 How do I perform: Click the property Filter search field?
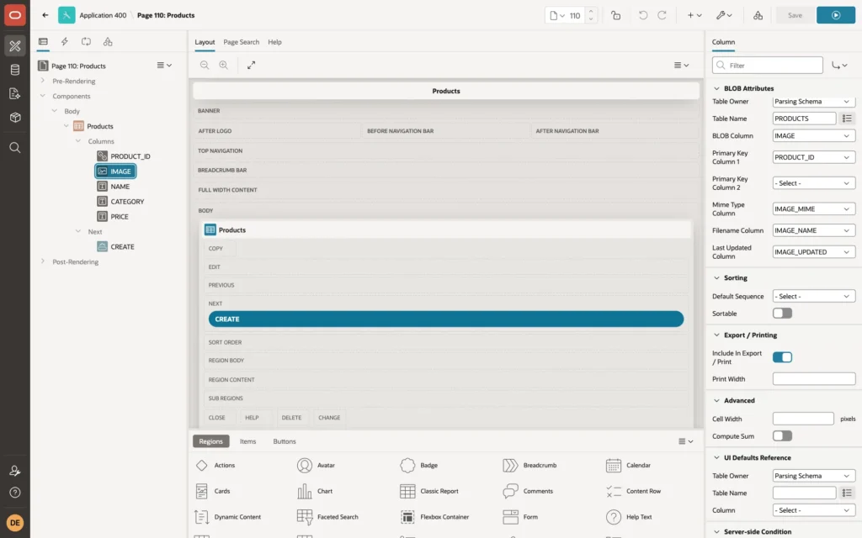[x=768, y=66]
